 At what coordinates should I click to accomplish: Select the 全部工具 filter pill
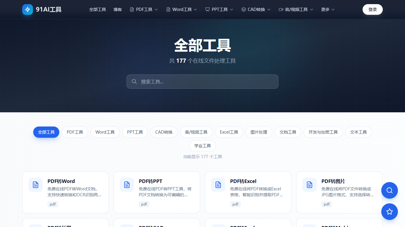(x=46, y=132)
